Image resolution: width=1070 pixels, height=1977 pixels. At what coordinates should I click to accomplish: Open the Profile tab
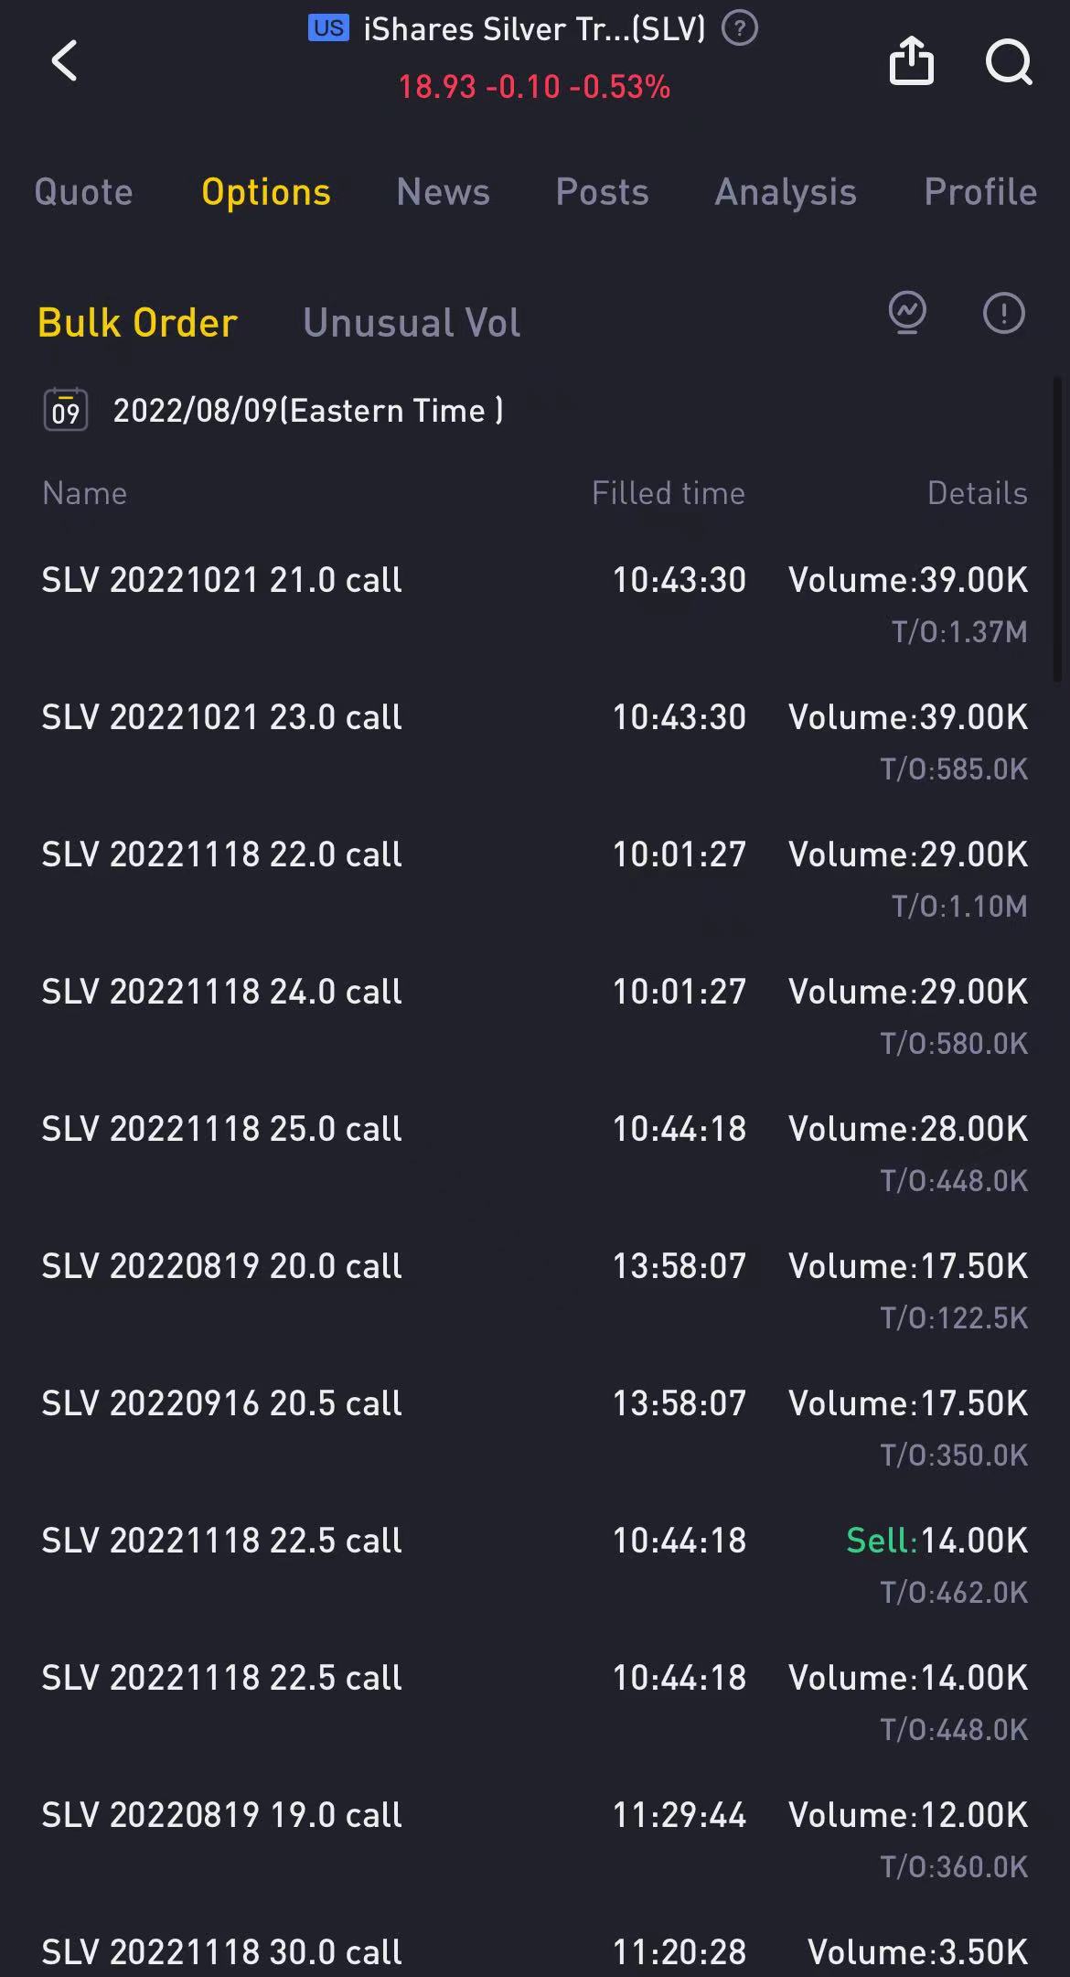point(980,192)
